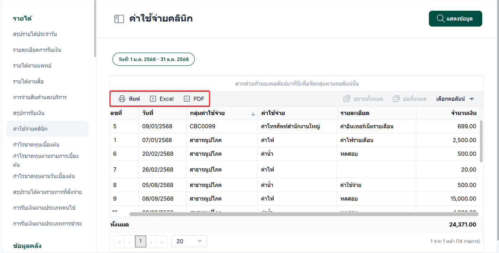
Task: Click the table vertical scrollbar
Action: point(482,141)
